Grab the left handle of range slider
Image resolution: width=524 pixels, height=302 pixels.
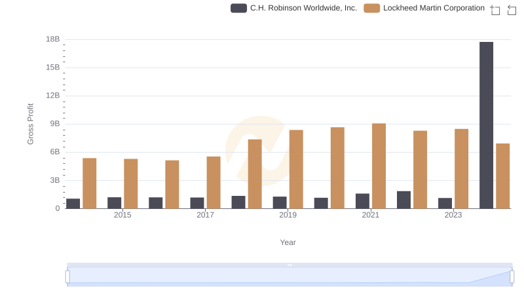coord(67,277)
